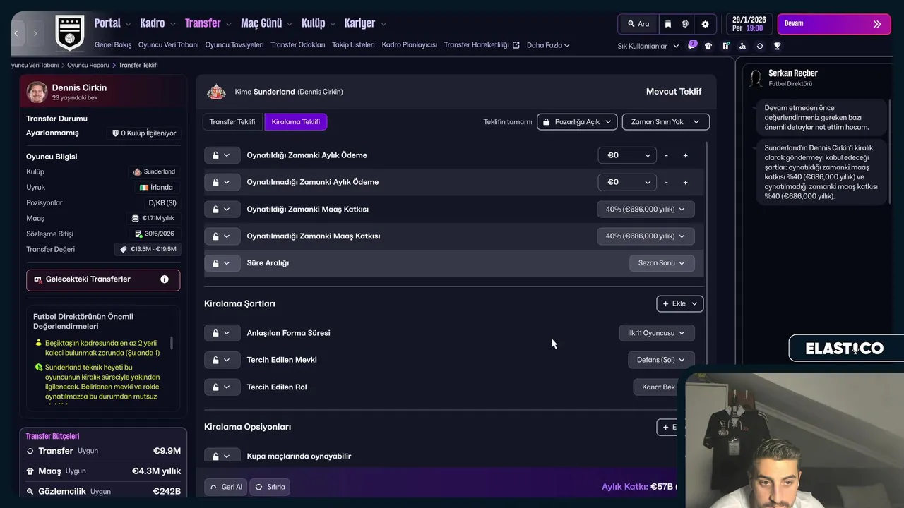
Task: Toggle lock on Tercih Edilen Mevki
Action: (221, 360)
